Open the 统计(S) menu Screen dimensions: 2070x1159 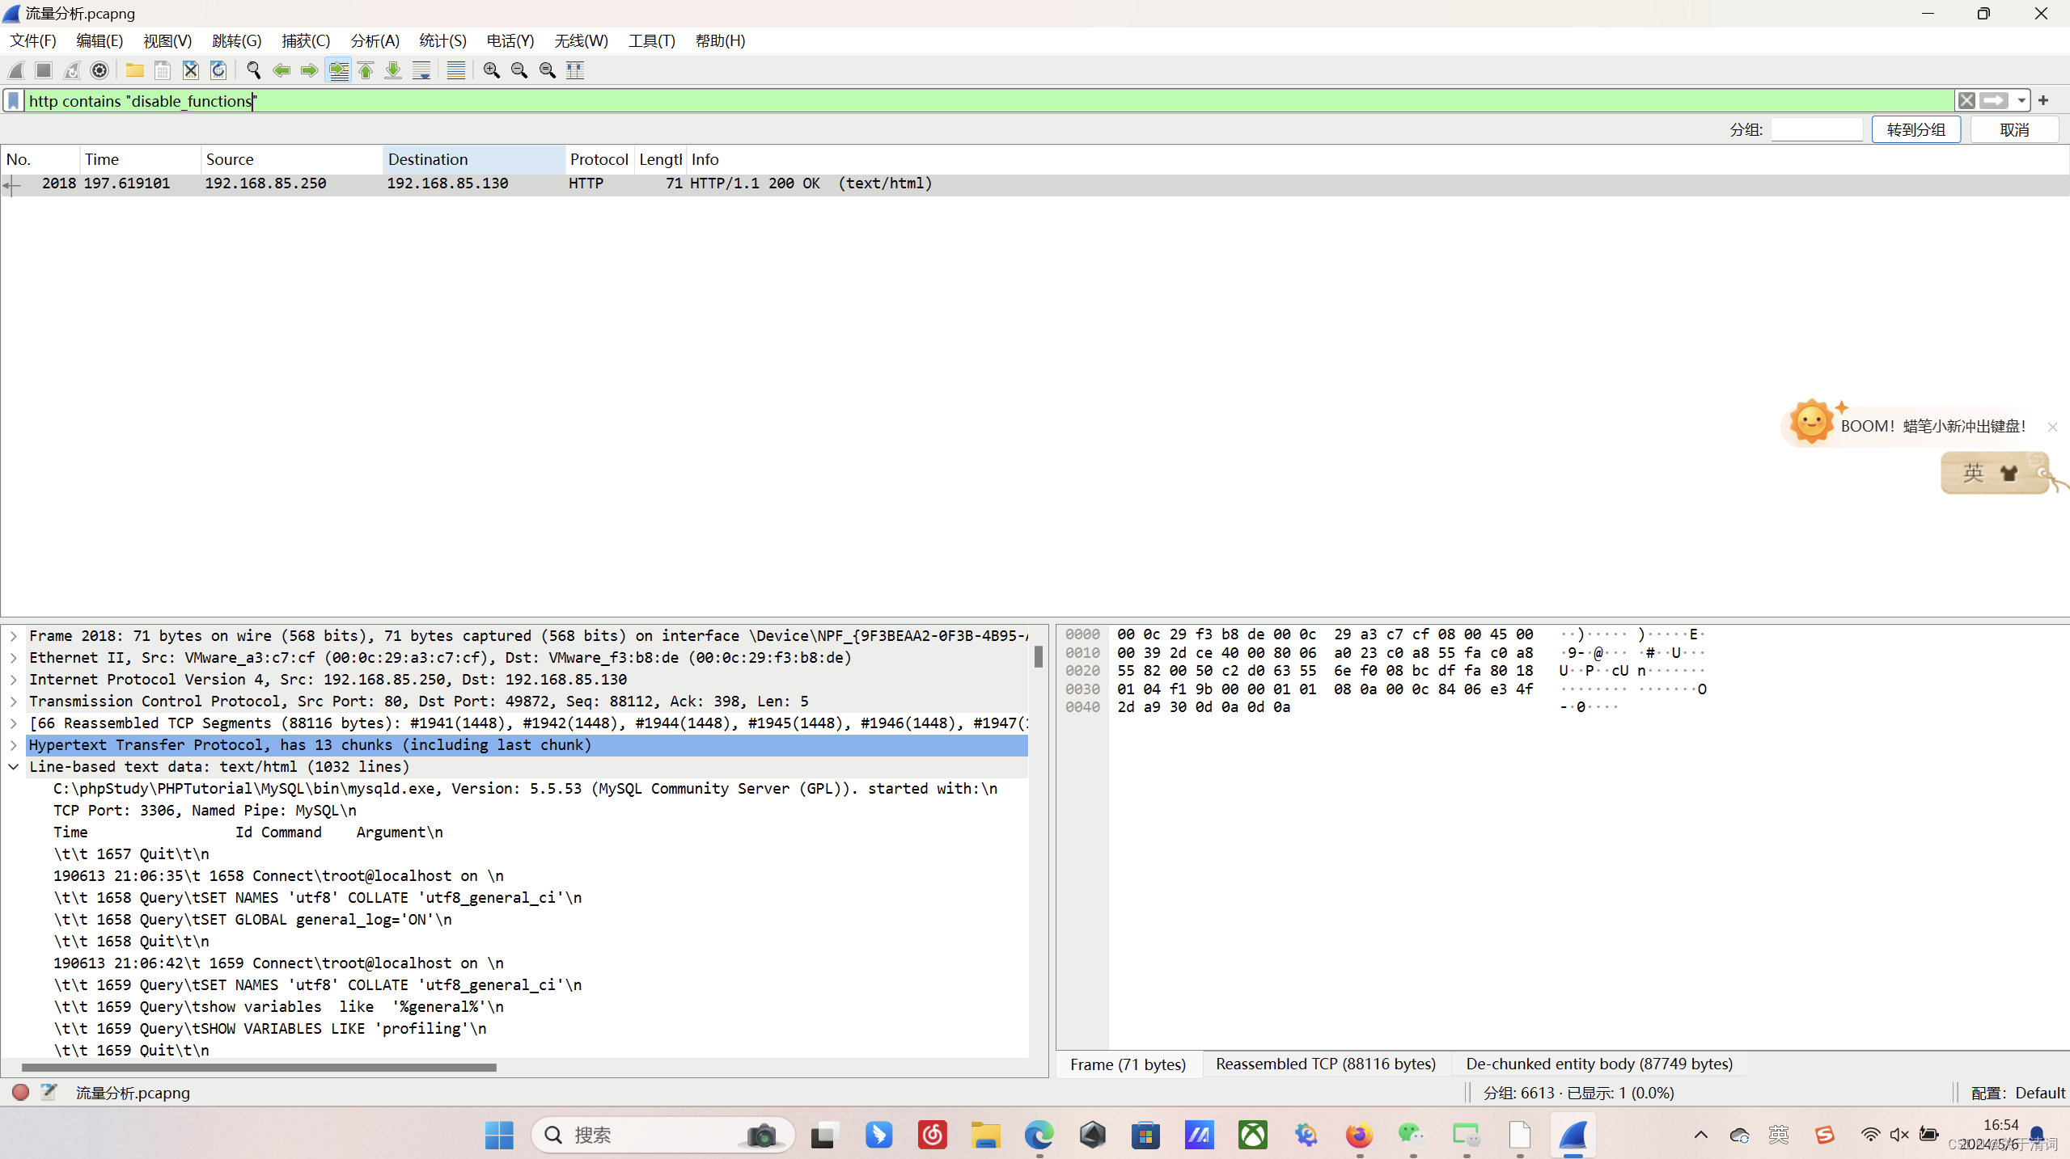point(442,40)
